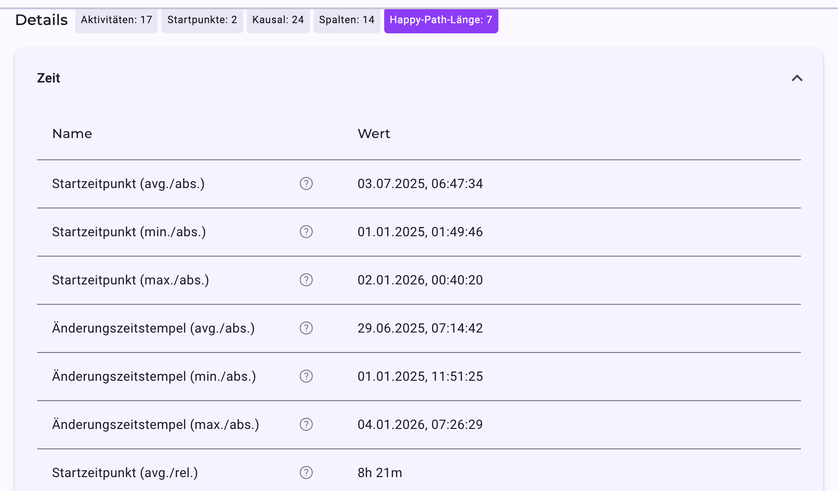
Task: Open help for Änderungszeitstempel (max./abs.)
Action: pos(306,425)
